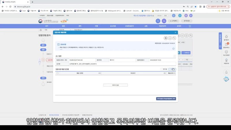Collapse the 안내사항 notice with circular arrow
Screen dimensions: 231x130
174,49
